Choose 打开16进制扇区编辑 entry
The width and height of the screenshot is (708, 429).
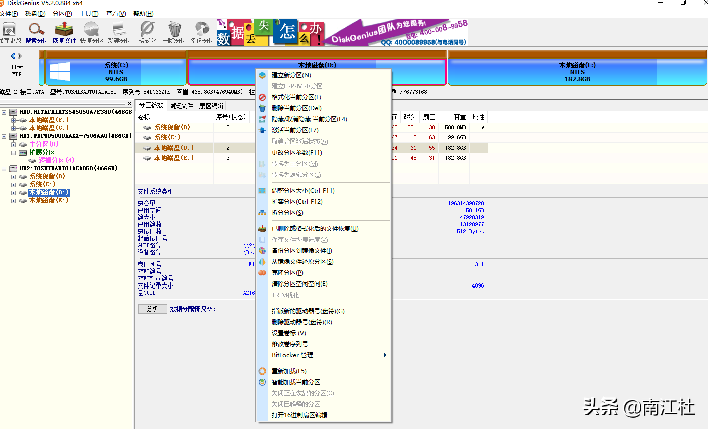(x=324, y=415)
